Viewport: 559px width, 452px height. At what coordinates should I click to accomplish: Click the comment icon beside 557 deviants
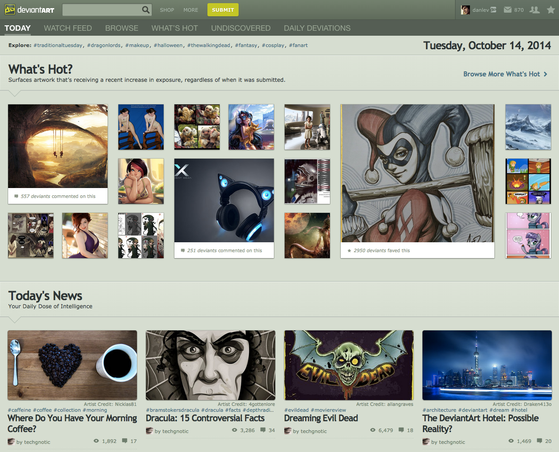coord(16,196)
